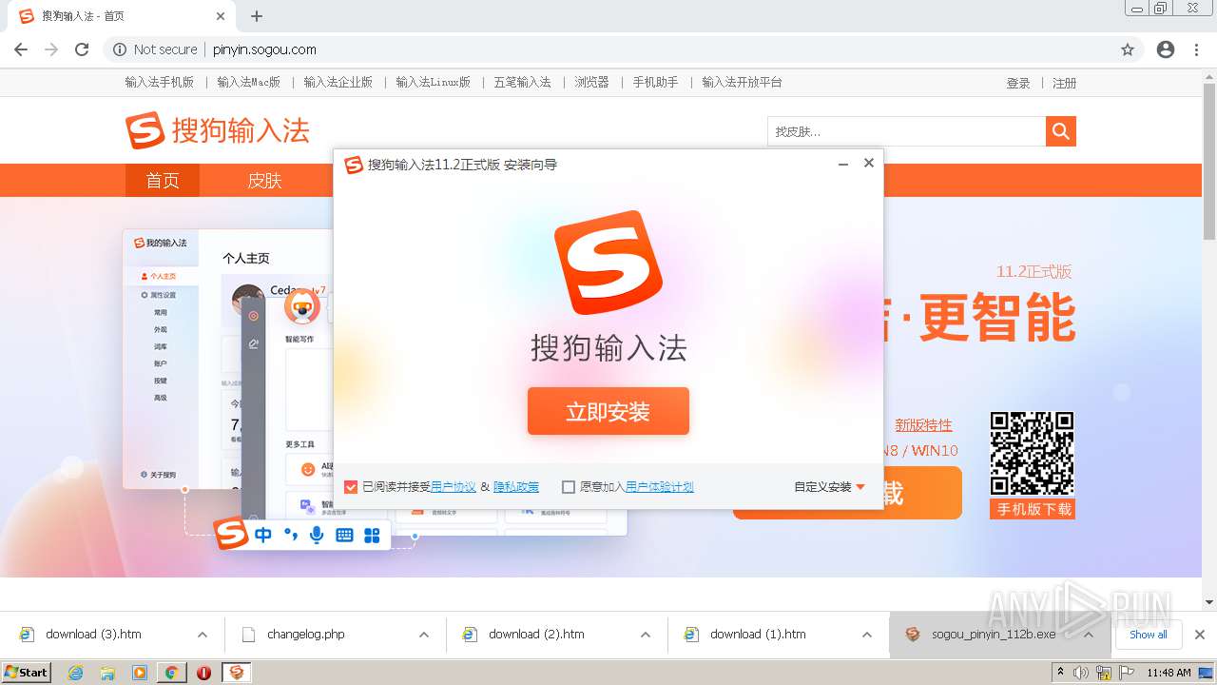Click the Opera taskbar icon
The image size is (1217, 685).
point(203,673)
